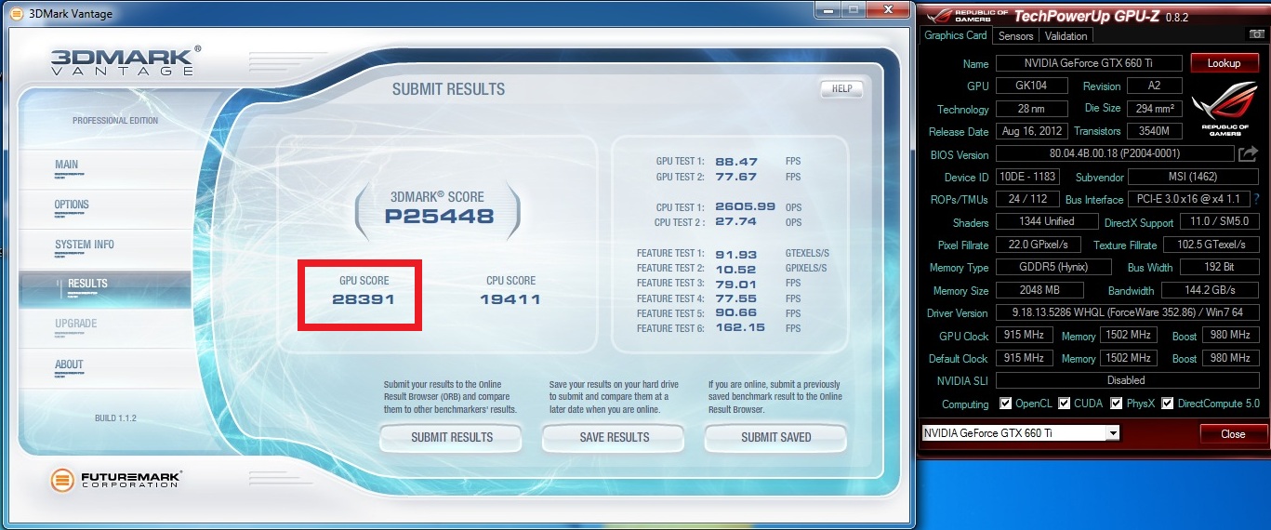This screenshot has height=530, width=1271.
Task: Close the 3DMark Vantage window
Action: click(886, 9)
